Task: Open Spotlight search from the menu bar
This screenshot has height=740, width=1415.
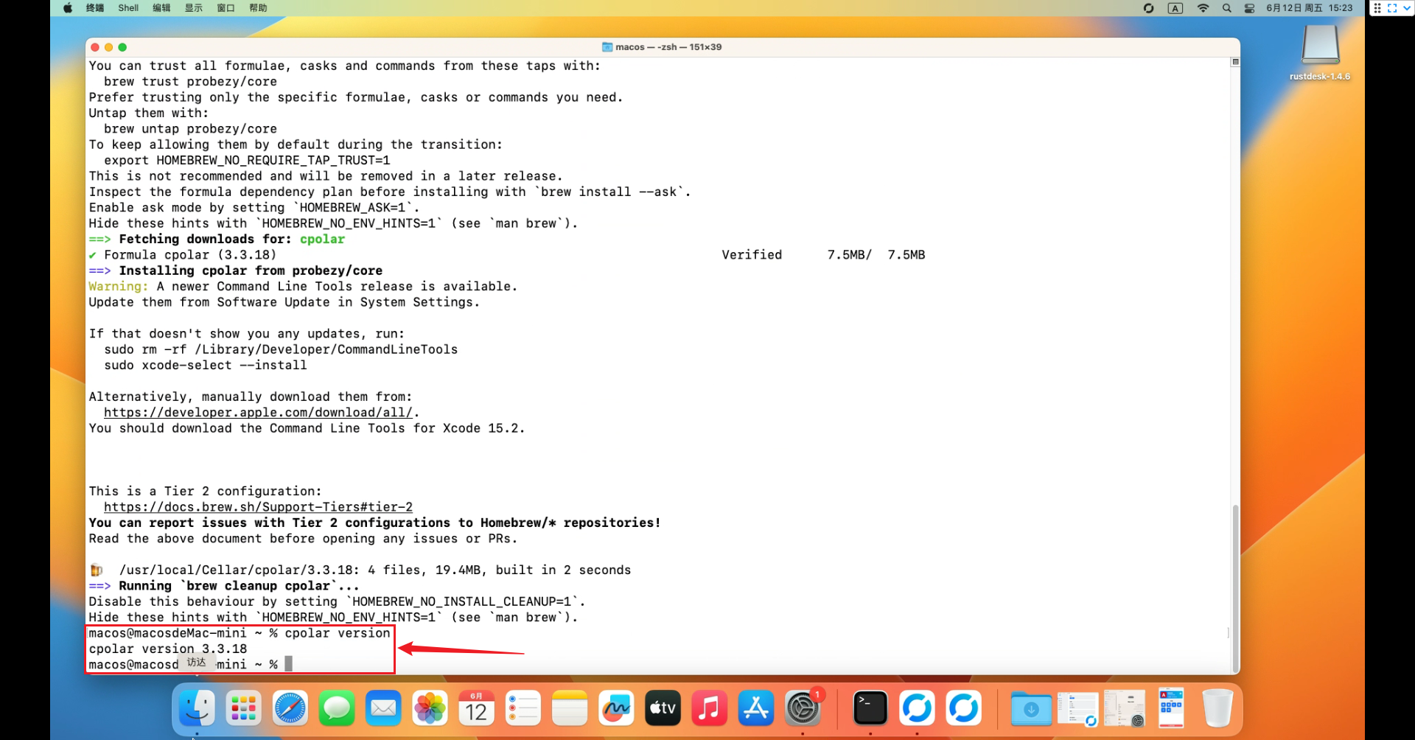Action: tap(1227, 8)
